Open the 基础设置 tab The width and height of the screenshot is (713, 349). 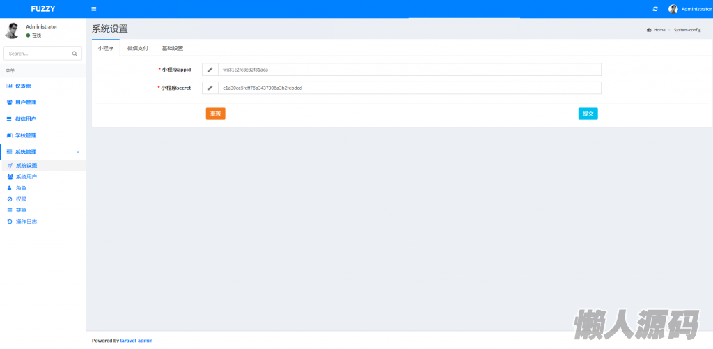[173, 48]
